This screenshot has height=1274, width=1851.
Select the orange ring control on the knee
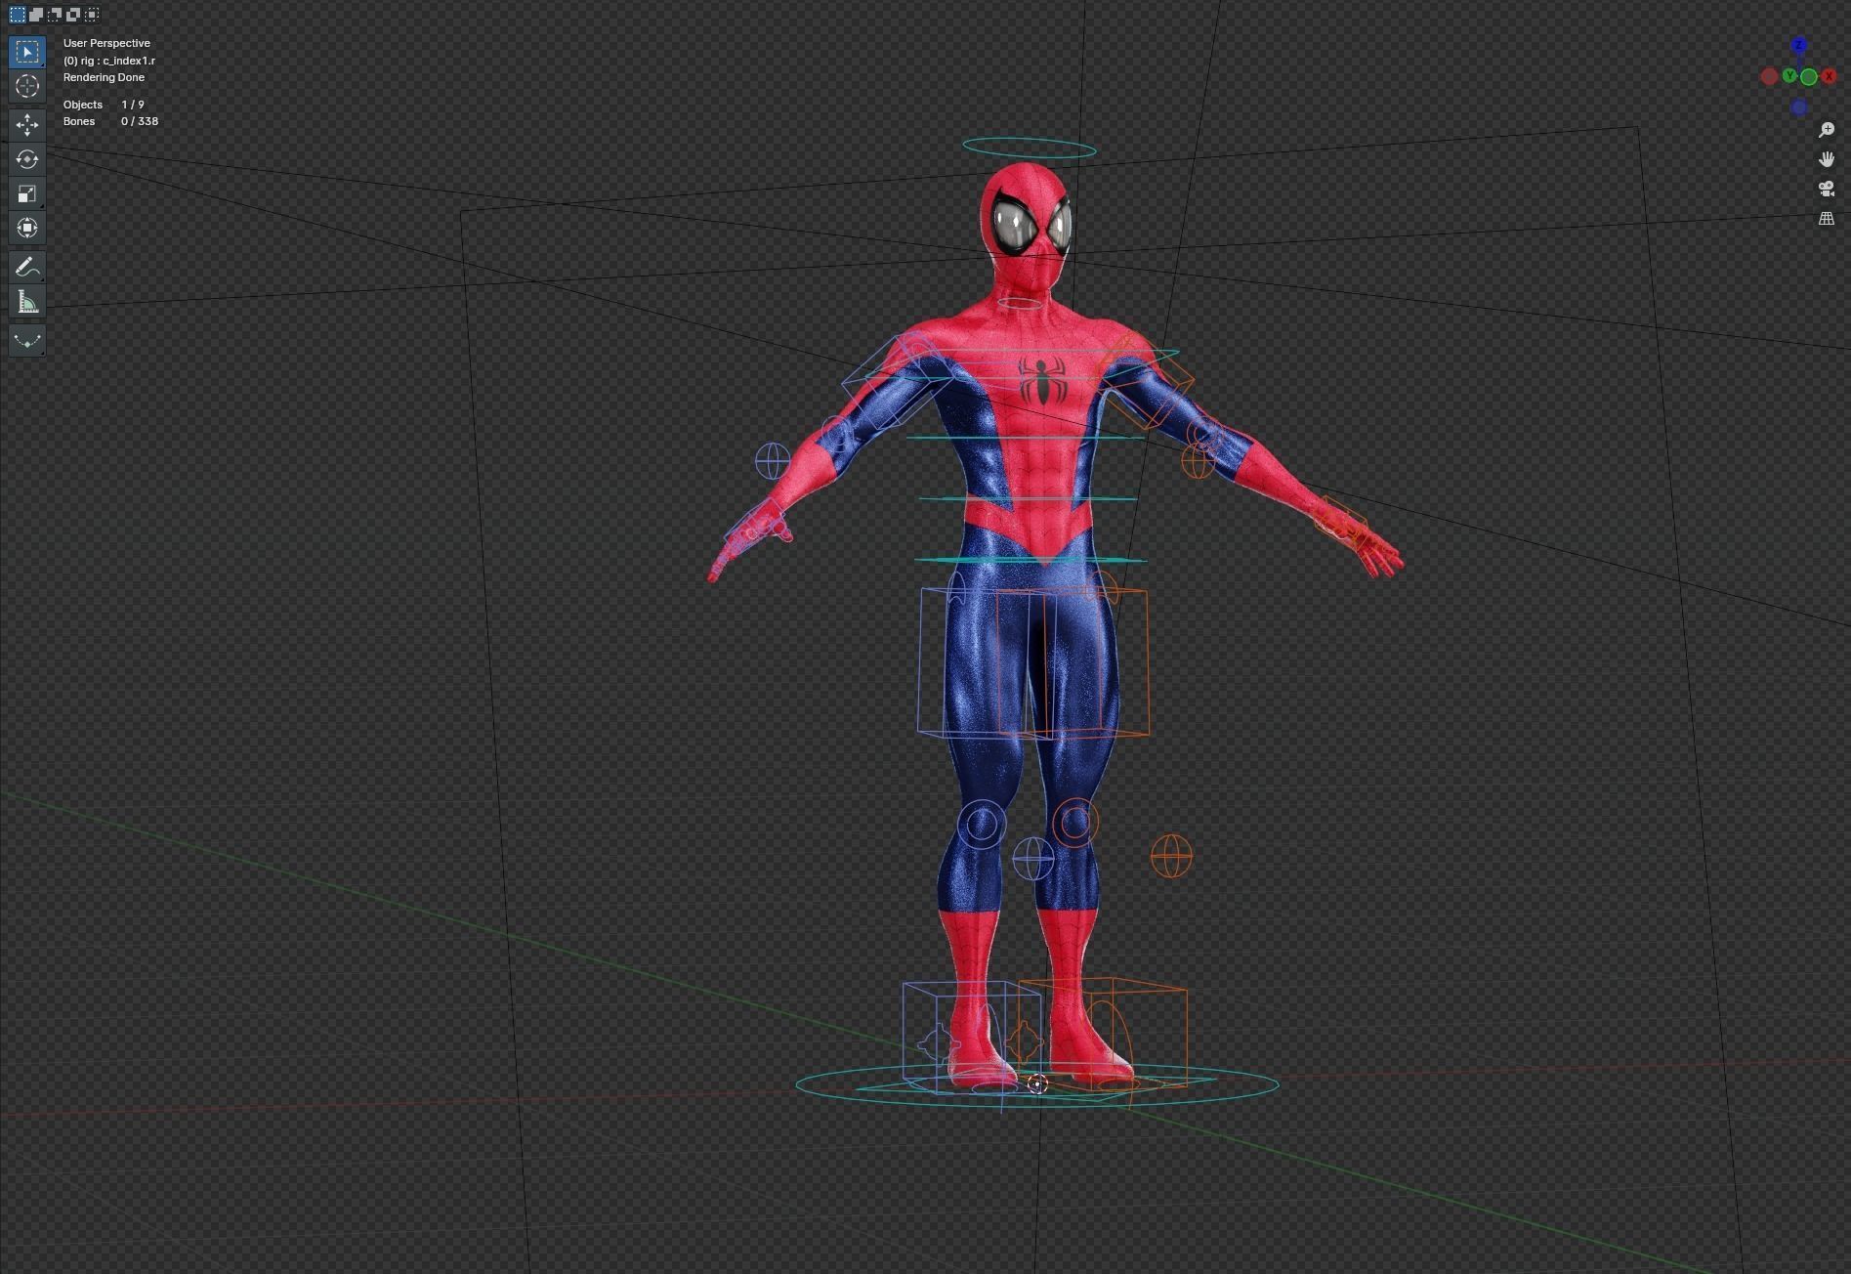(x=1075, y=823)
